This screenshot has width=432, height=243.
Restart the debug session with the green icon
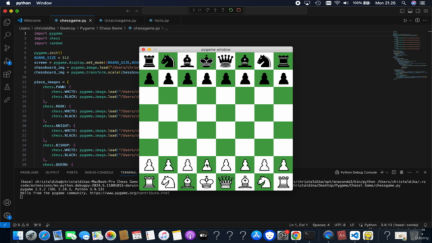(231, 10)
